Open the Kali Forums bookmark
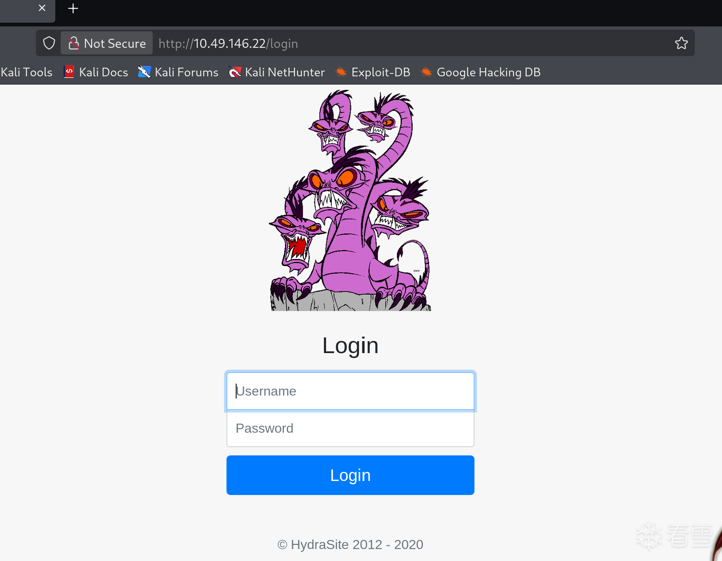 coord(178,72)
